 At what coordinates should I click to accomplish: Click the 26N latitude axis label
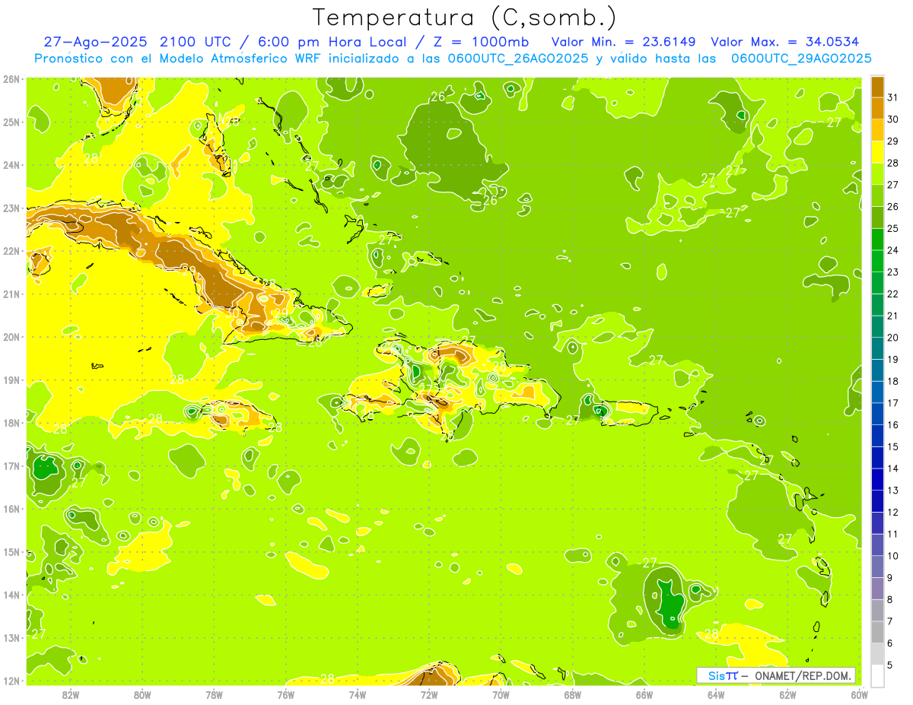[11, 79]
